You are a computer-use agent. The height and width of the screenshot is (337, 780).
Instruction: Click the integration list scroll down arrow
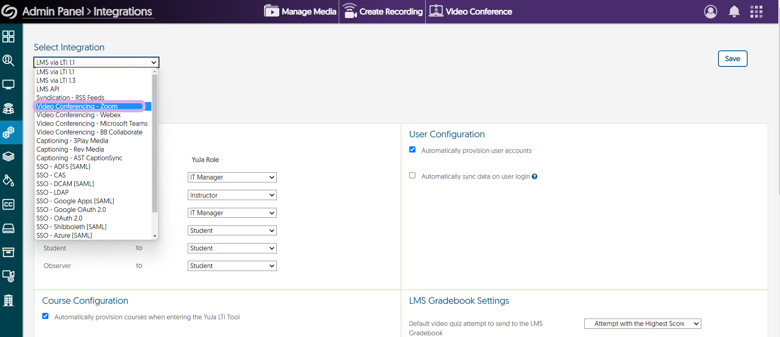(155, 236)
